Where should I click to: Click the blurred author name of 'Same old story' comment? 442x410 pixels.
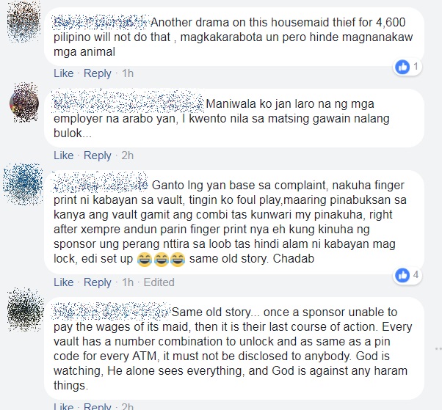pos(112,312)
